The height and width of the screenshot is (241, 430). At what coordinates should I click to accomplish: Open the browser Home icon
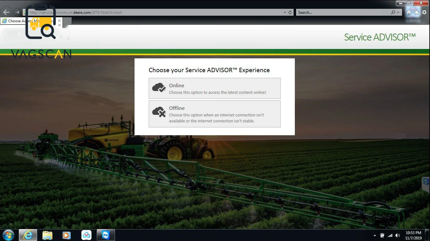pos(409,13)
